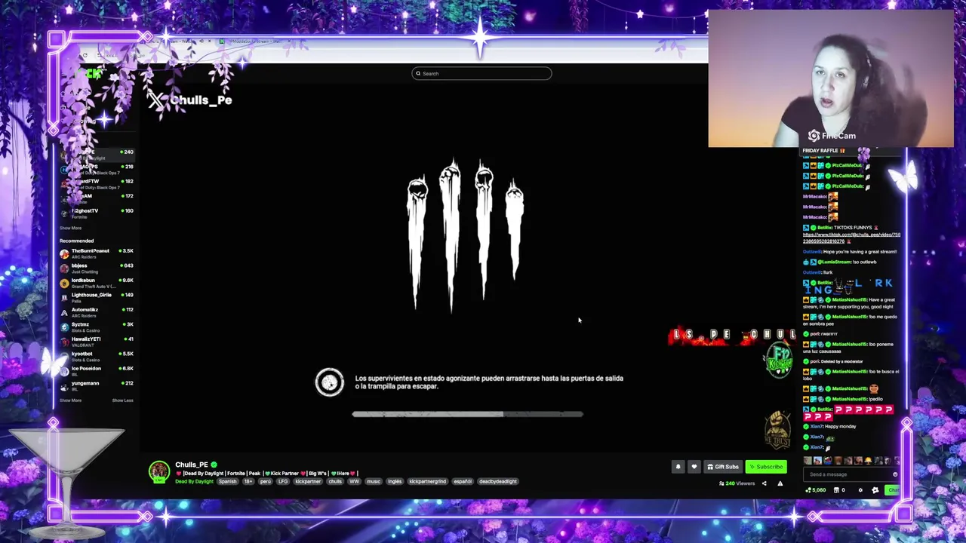Open Ice Poseidon IRL channel

click(x=97, y=371)
